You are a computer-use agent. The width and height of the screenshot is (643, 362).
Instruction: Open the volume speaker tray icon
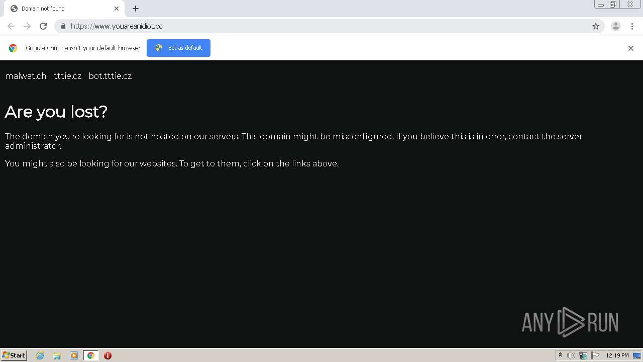point(571,355)
